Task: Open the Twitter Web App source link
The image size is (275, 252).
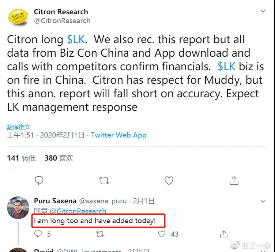Action: [x=118, y=135]
